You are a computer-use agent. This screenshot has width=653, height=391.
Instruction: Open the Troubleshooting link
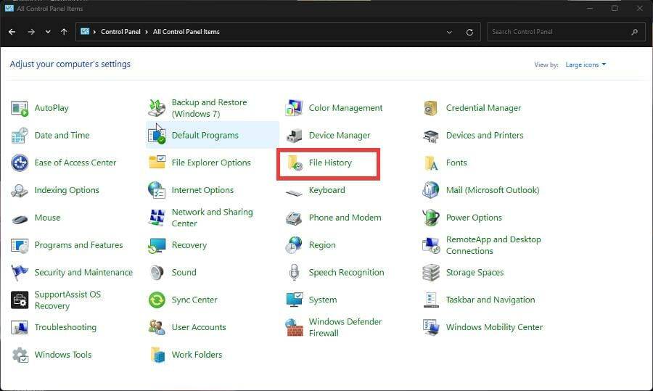(x=65, y=328)
